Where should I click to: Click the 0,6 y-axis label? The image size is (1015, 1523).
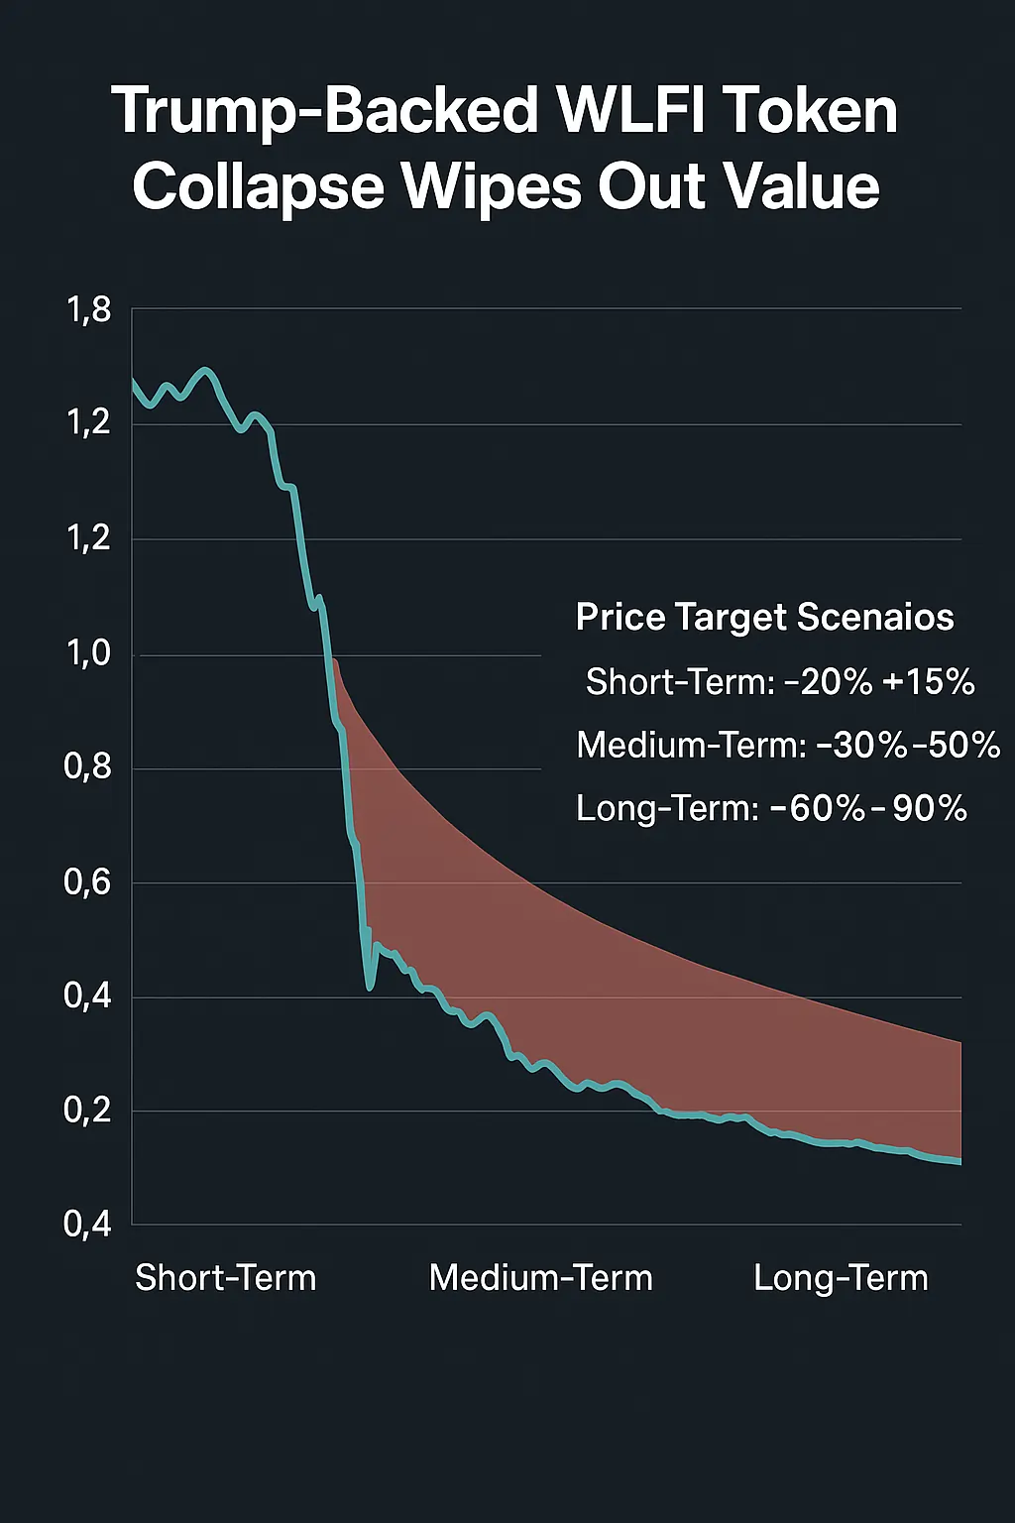tap(88, 881)
